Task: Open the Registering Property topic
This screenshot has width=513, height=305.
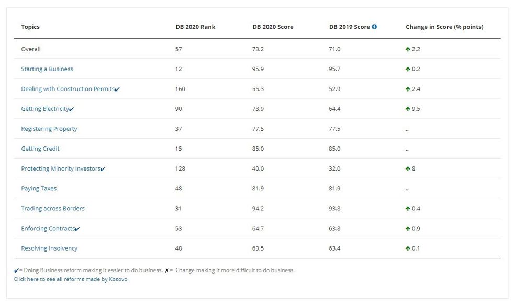Action: [x=49, y=129]
